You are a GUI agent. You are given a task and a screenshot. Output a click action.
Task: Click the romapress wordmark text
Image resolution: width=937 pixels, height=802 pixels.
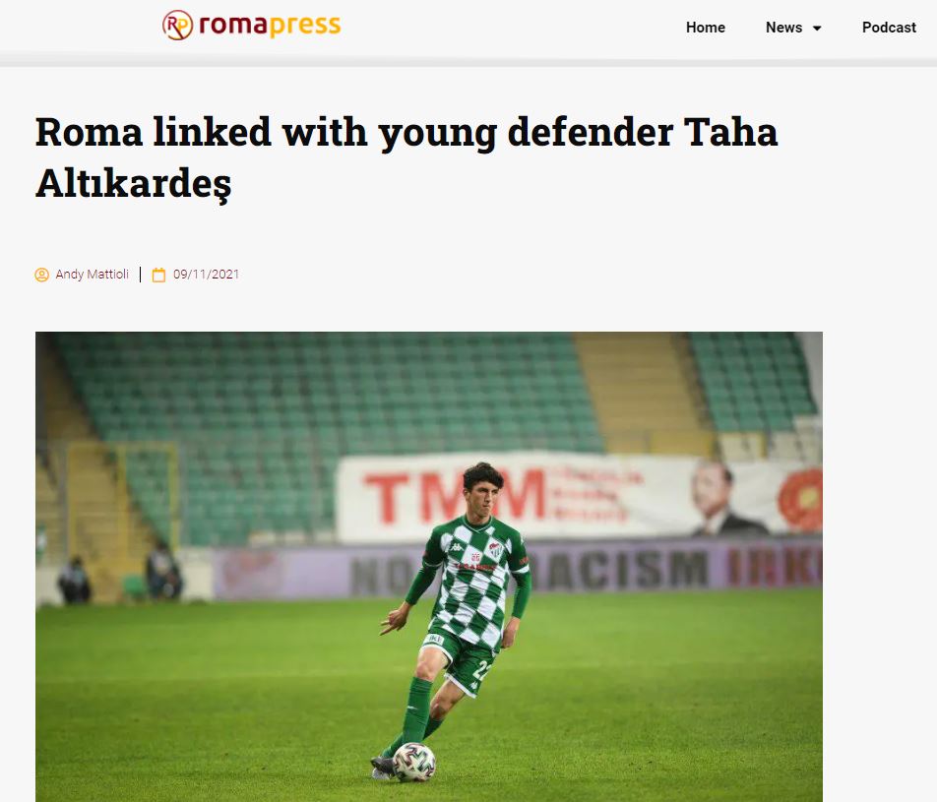click(x=270, y=26)
